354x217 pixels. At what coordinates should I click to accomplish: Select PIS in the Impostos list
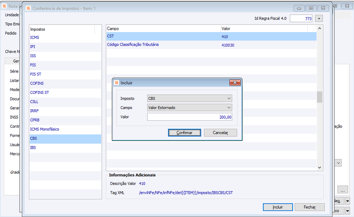pos(65,65)
